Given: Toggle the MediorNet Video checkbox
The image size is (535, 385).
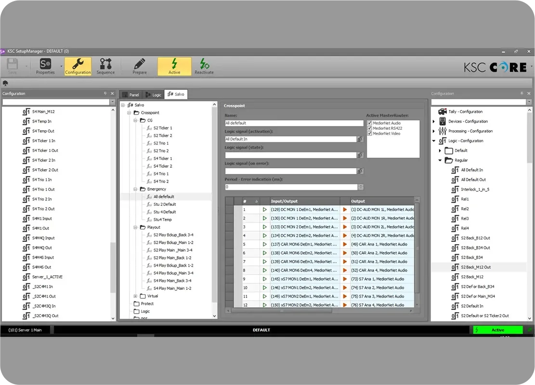Looking at the screenshot, I should point(370,134).
